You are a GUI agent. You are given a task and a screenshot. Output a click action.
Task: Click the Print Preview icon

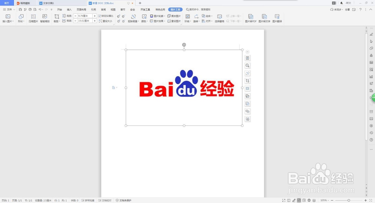(35, 10)
